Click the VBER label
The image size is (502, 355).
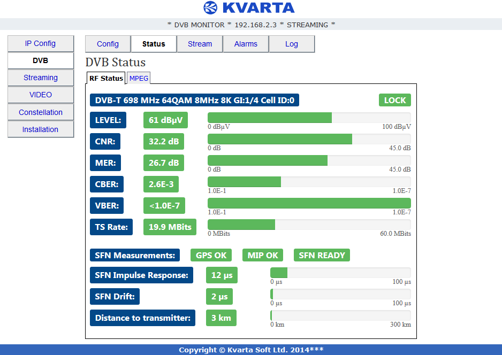[x=107, y=206]
